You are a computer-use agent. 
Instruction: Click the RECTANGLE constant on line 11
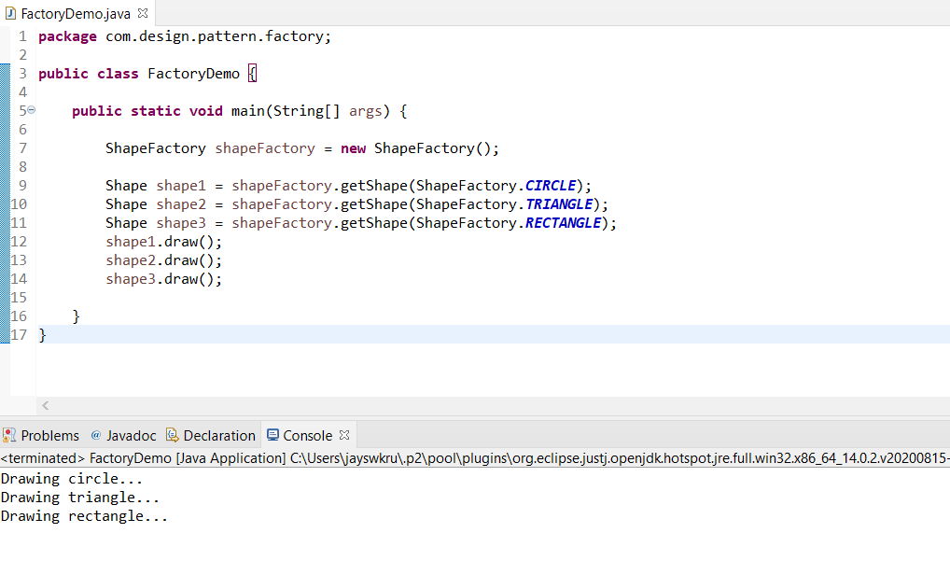(x=563, y=223)
